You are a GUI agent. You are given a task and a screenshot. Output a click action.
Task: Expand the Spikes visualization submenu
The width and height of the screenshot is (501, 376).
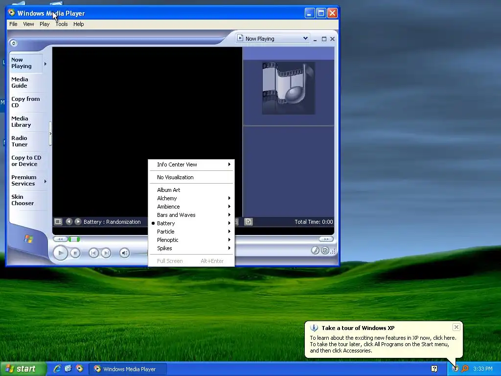(191, 248)
